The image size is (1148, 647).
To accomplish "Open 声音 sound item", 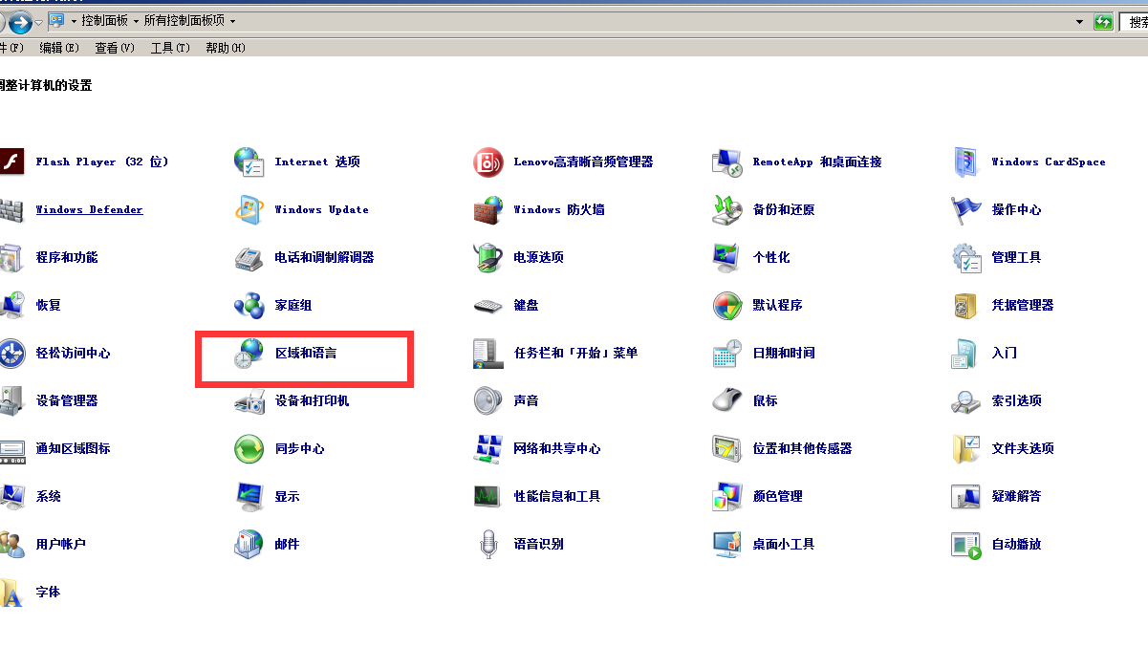I will [x=506, y=400].
